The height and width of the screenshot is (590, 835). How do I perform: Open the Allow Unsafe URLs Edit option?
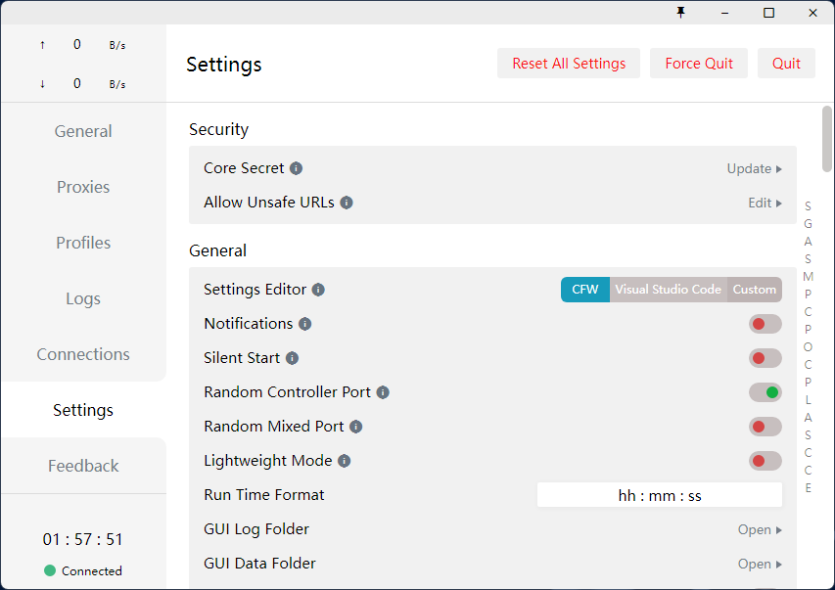pyautogui.click(x=765, y=203)
